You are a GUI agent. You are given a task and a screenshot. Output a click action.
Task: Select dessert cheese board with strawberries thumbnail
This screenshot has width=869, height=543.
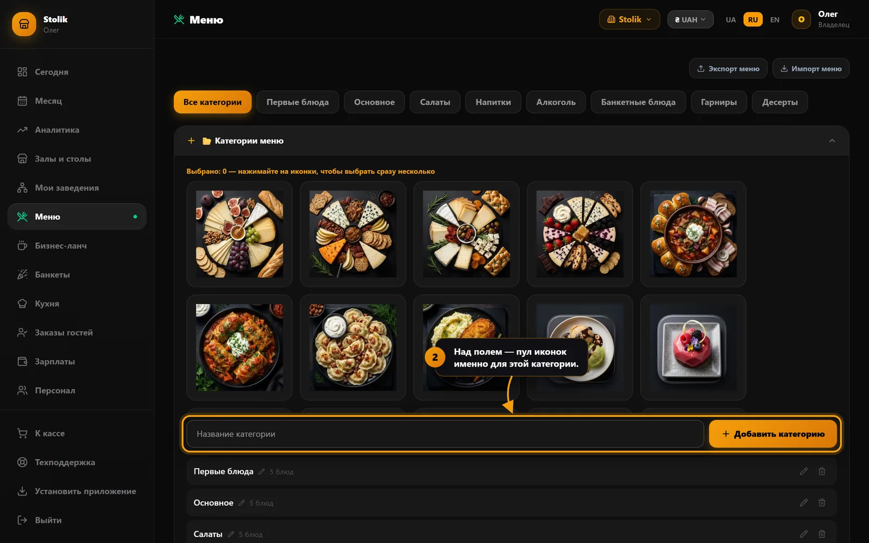[x=580, y=234]
